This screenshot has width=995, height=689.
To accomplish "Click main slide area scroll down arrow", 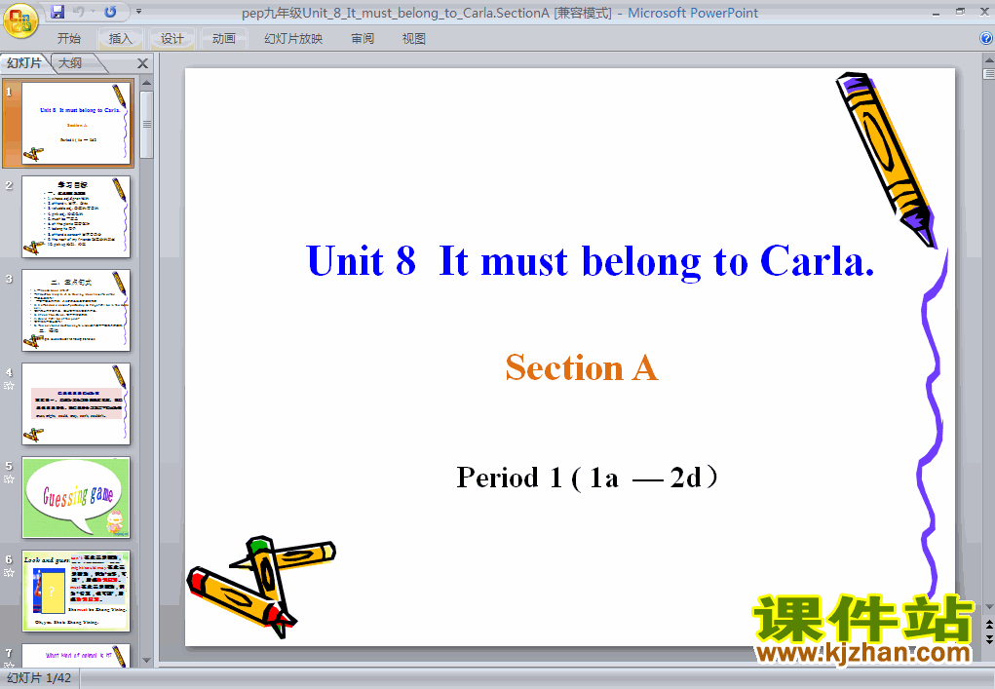I will point(988,607).
